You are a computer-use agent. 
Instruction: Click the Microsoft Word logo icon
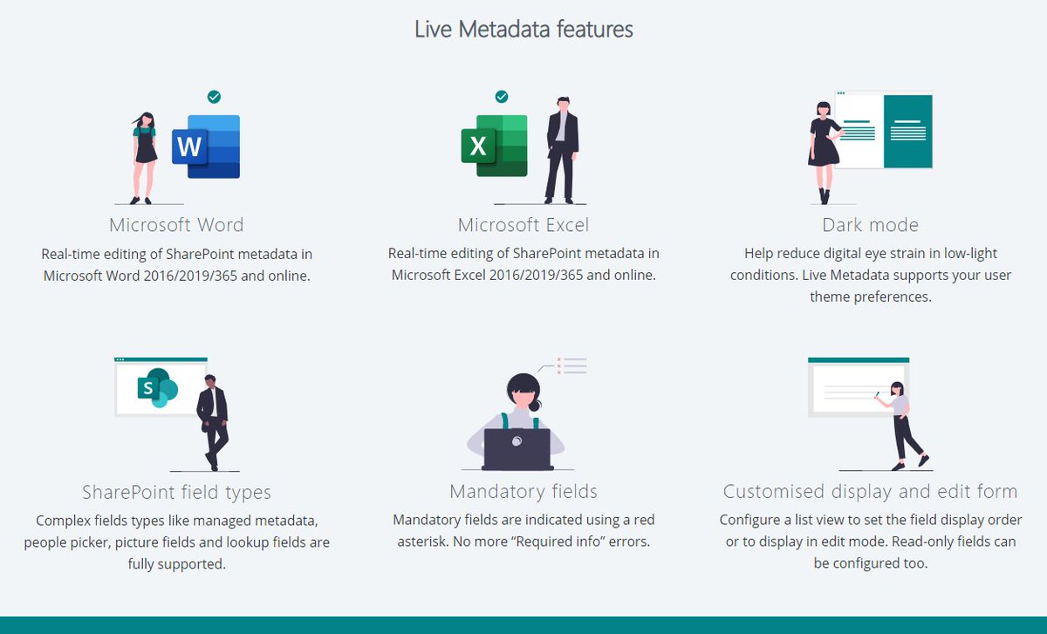pos(206,147)
